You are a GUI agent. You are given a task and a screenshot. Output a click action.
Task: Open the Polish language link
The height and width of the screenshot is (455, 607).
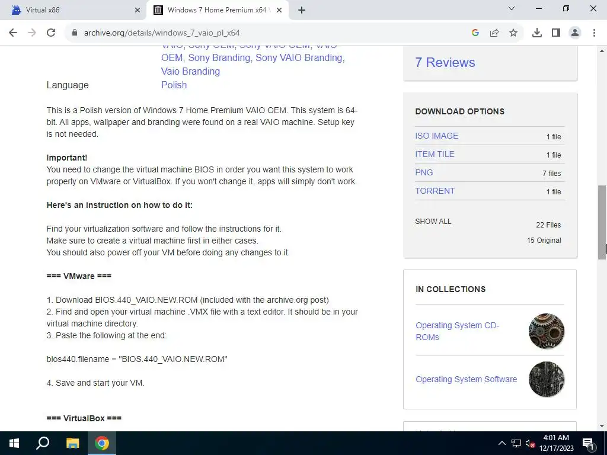point(174,85)
